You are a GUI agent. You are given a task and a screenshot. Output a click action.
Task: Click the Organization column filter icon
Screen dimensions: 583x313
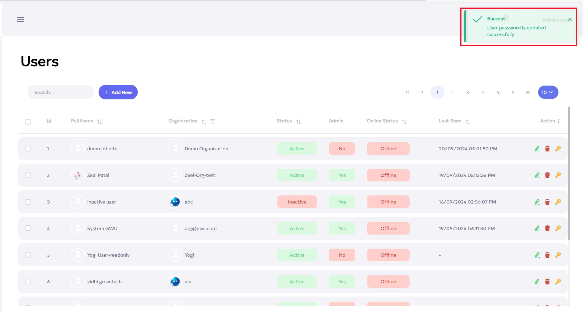(213, 122)
